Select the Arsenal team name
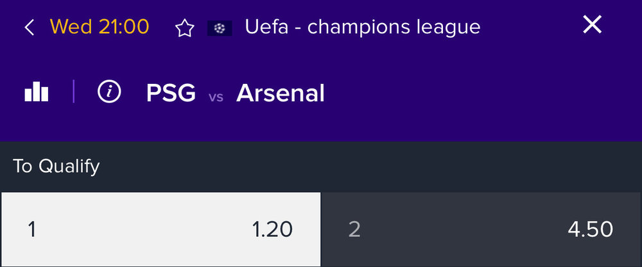The image size is (642, 267). (281, 93)
